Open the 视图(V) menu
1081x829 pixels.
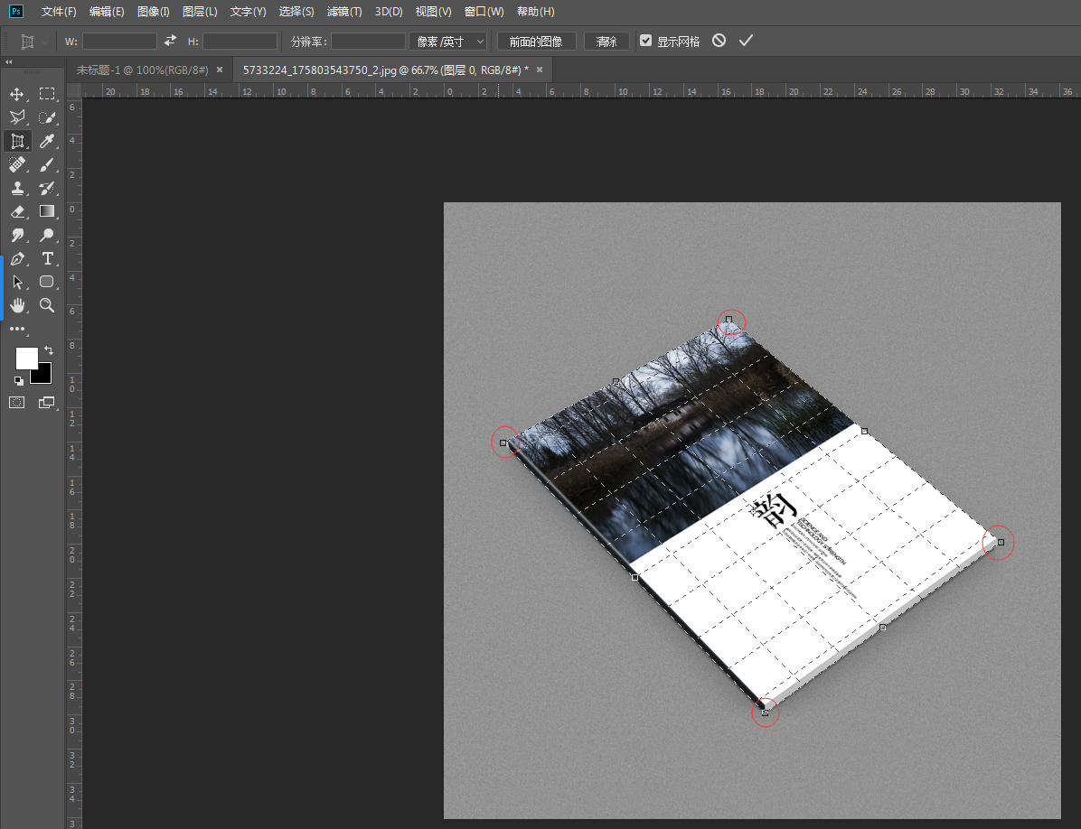tap(433, 12)
